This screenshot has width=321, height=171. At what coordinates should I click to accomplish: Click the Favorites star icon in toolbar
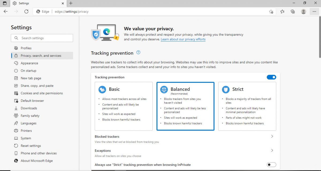pos(282,11)
